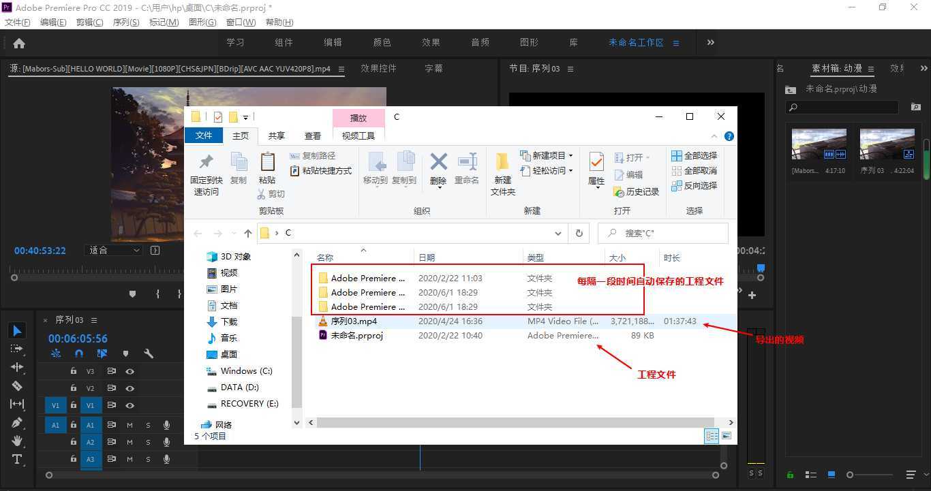Select the 序列03 thumbnail in bin

point(887,144)
